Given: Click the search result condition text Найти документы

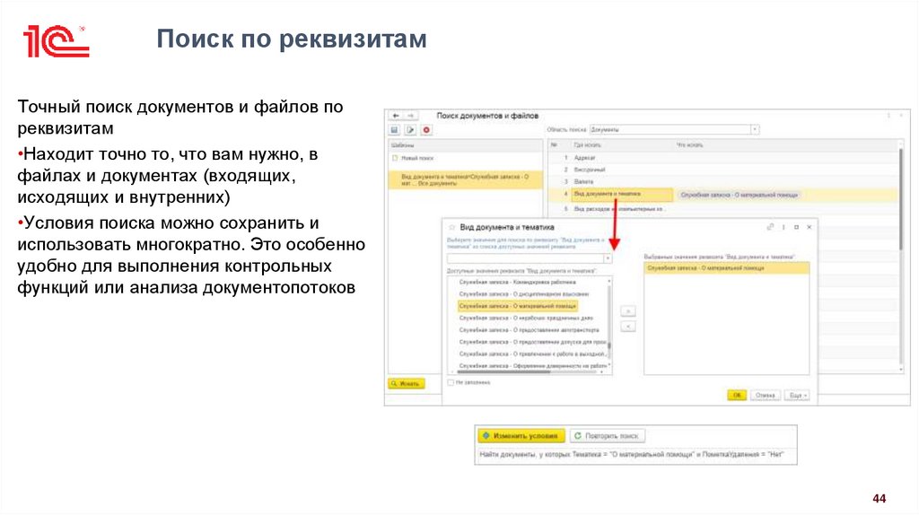Looking at the screenshot, I should point(631,455).
